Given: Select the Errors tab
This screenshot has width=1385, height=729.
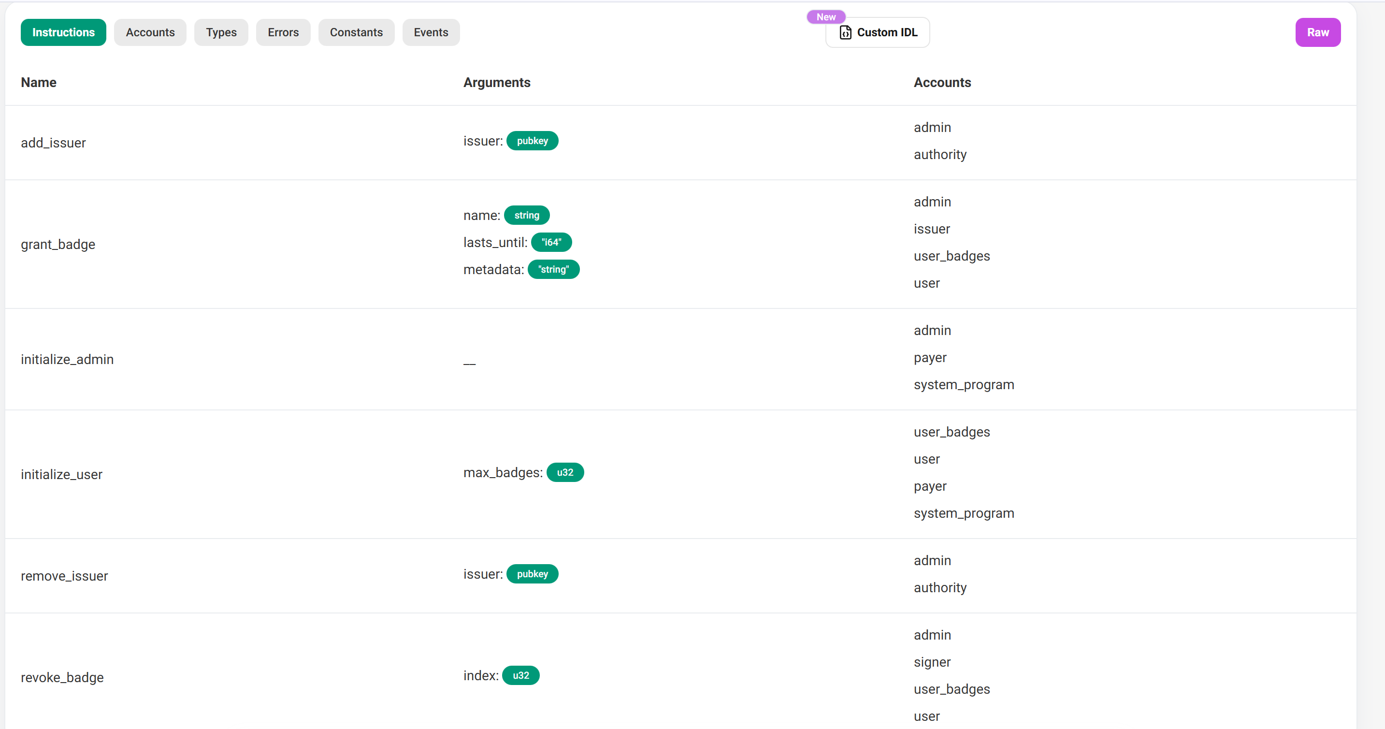Looking at the screenshot, I should click(x=283, y=32).
